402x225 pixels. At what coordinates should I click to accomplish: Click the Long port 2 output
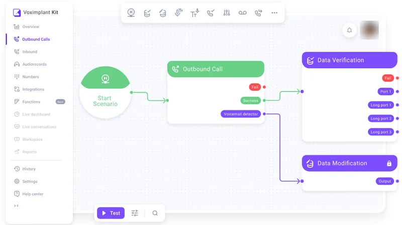(x=381, y=118)
